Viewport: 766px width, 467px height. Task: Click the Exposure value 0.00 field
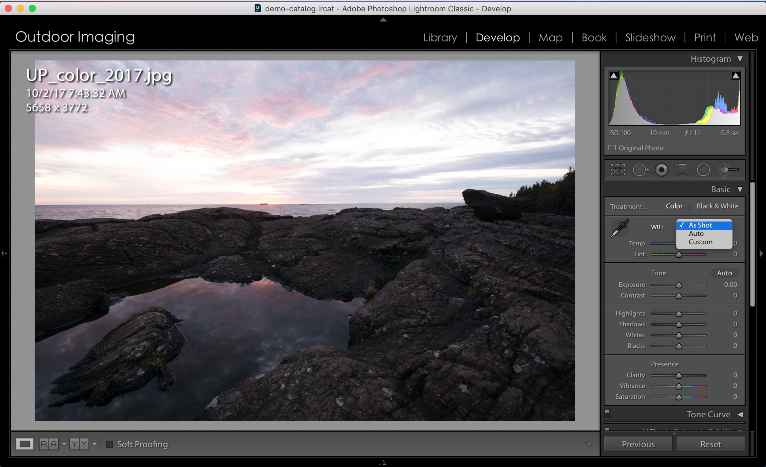click(730, 284)
